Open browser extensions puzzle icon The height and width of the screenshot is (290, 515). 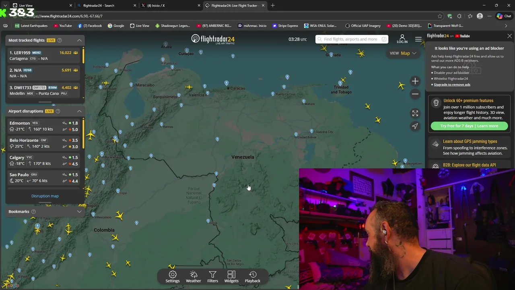pos(459,16)
